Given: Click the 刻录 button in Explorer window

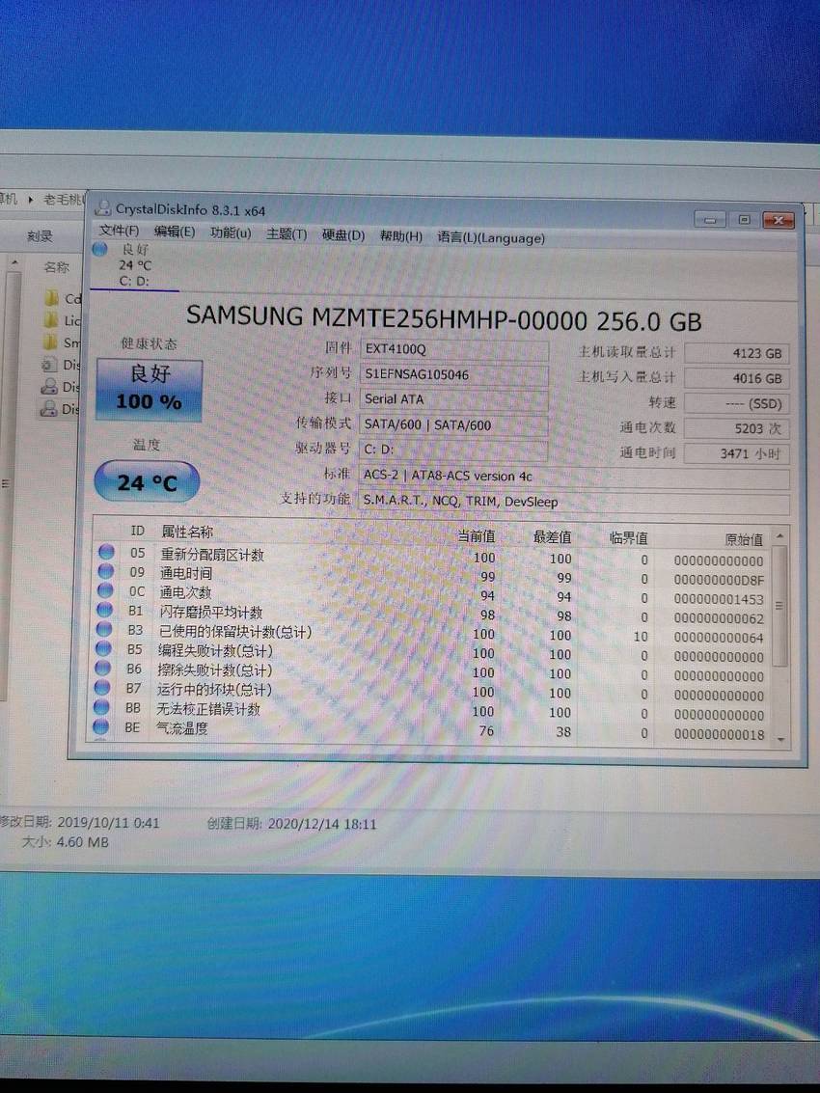Looking at the screenshot, I should [40, 236].
